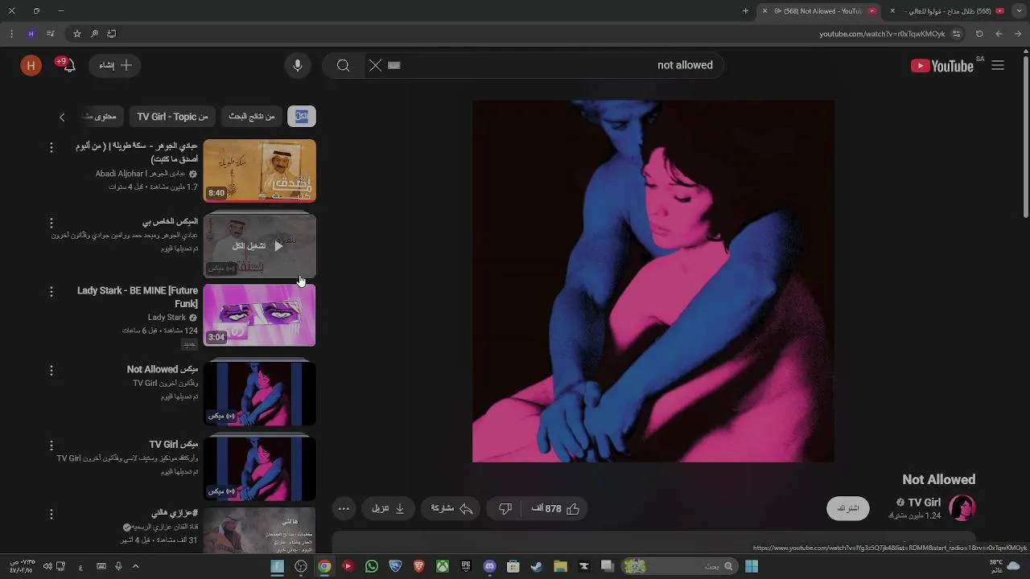Open TV Girl channel avatar
The width and height of the screenshot is (1030, 579).
pos(962,507)
